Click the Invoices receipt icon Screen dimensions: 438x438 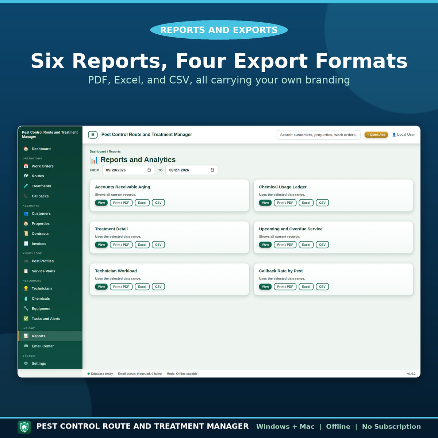point(26,243)
